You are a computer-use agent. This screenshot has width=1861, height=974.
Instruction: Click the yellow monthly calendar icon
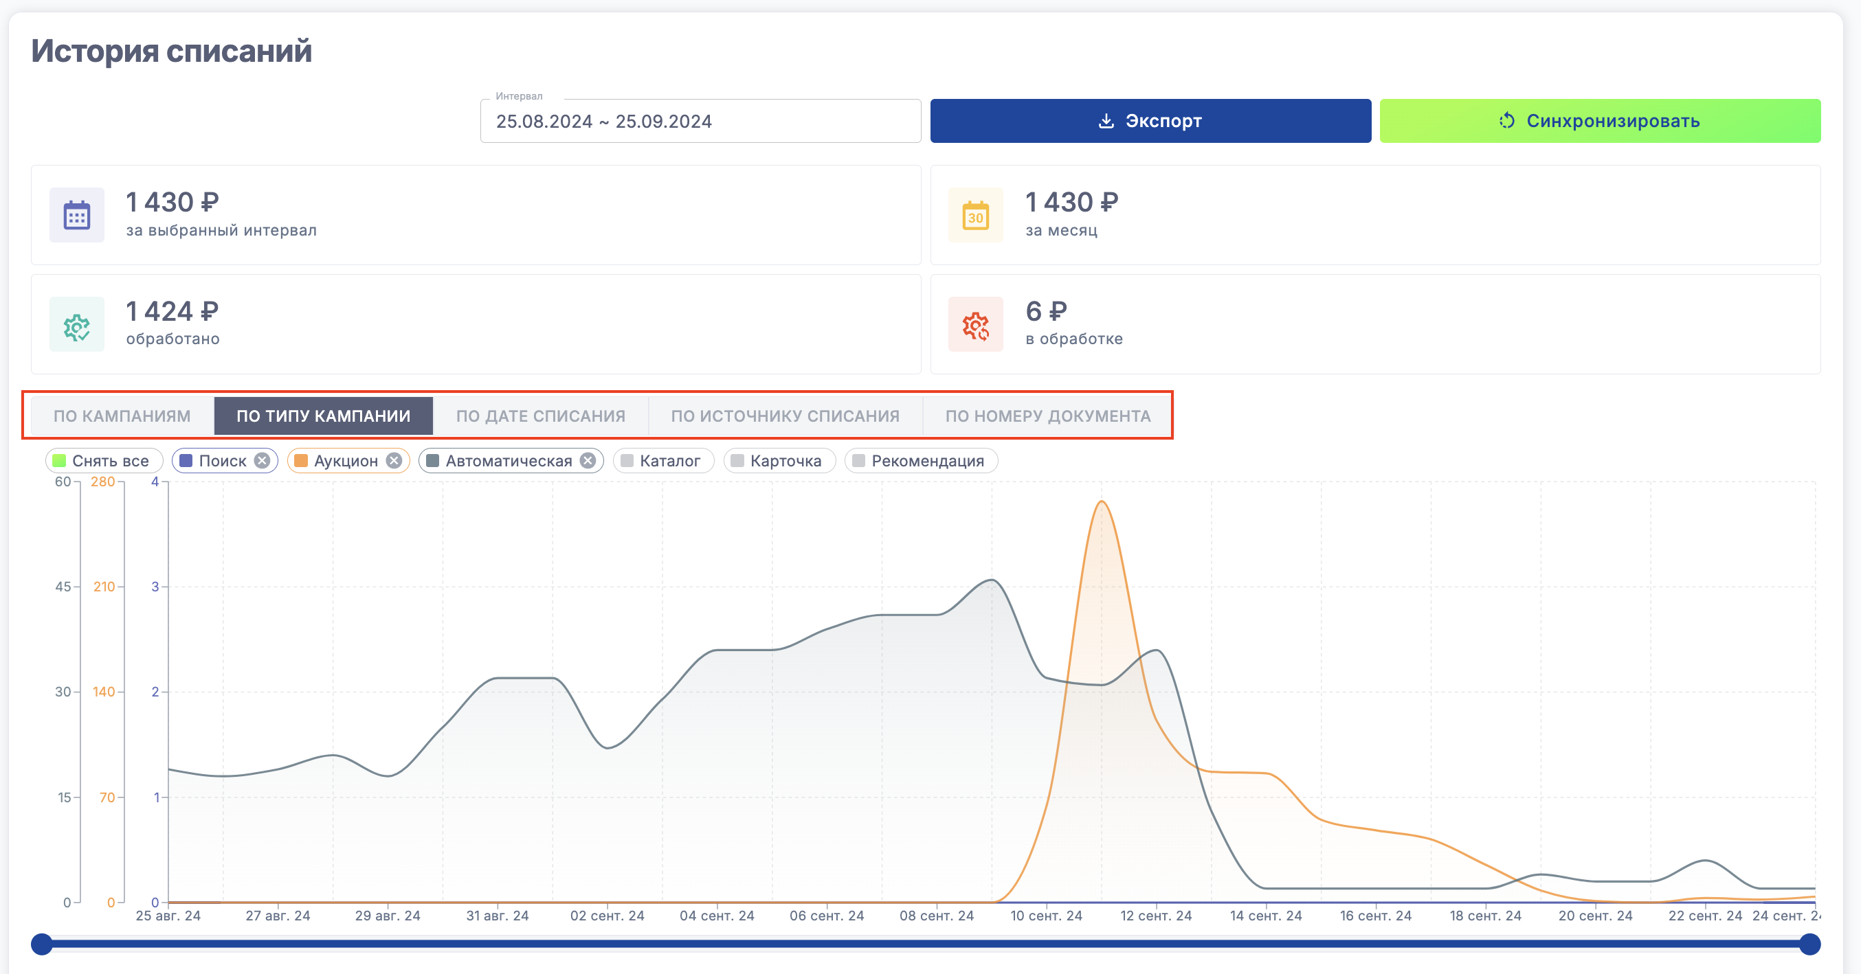[x=975, y=215]
